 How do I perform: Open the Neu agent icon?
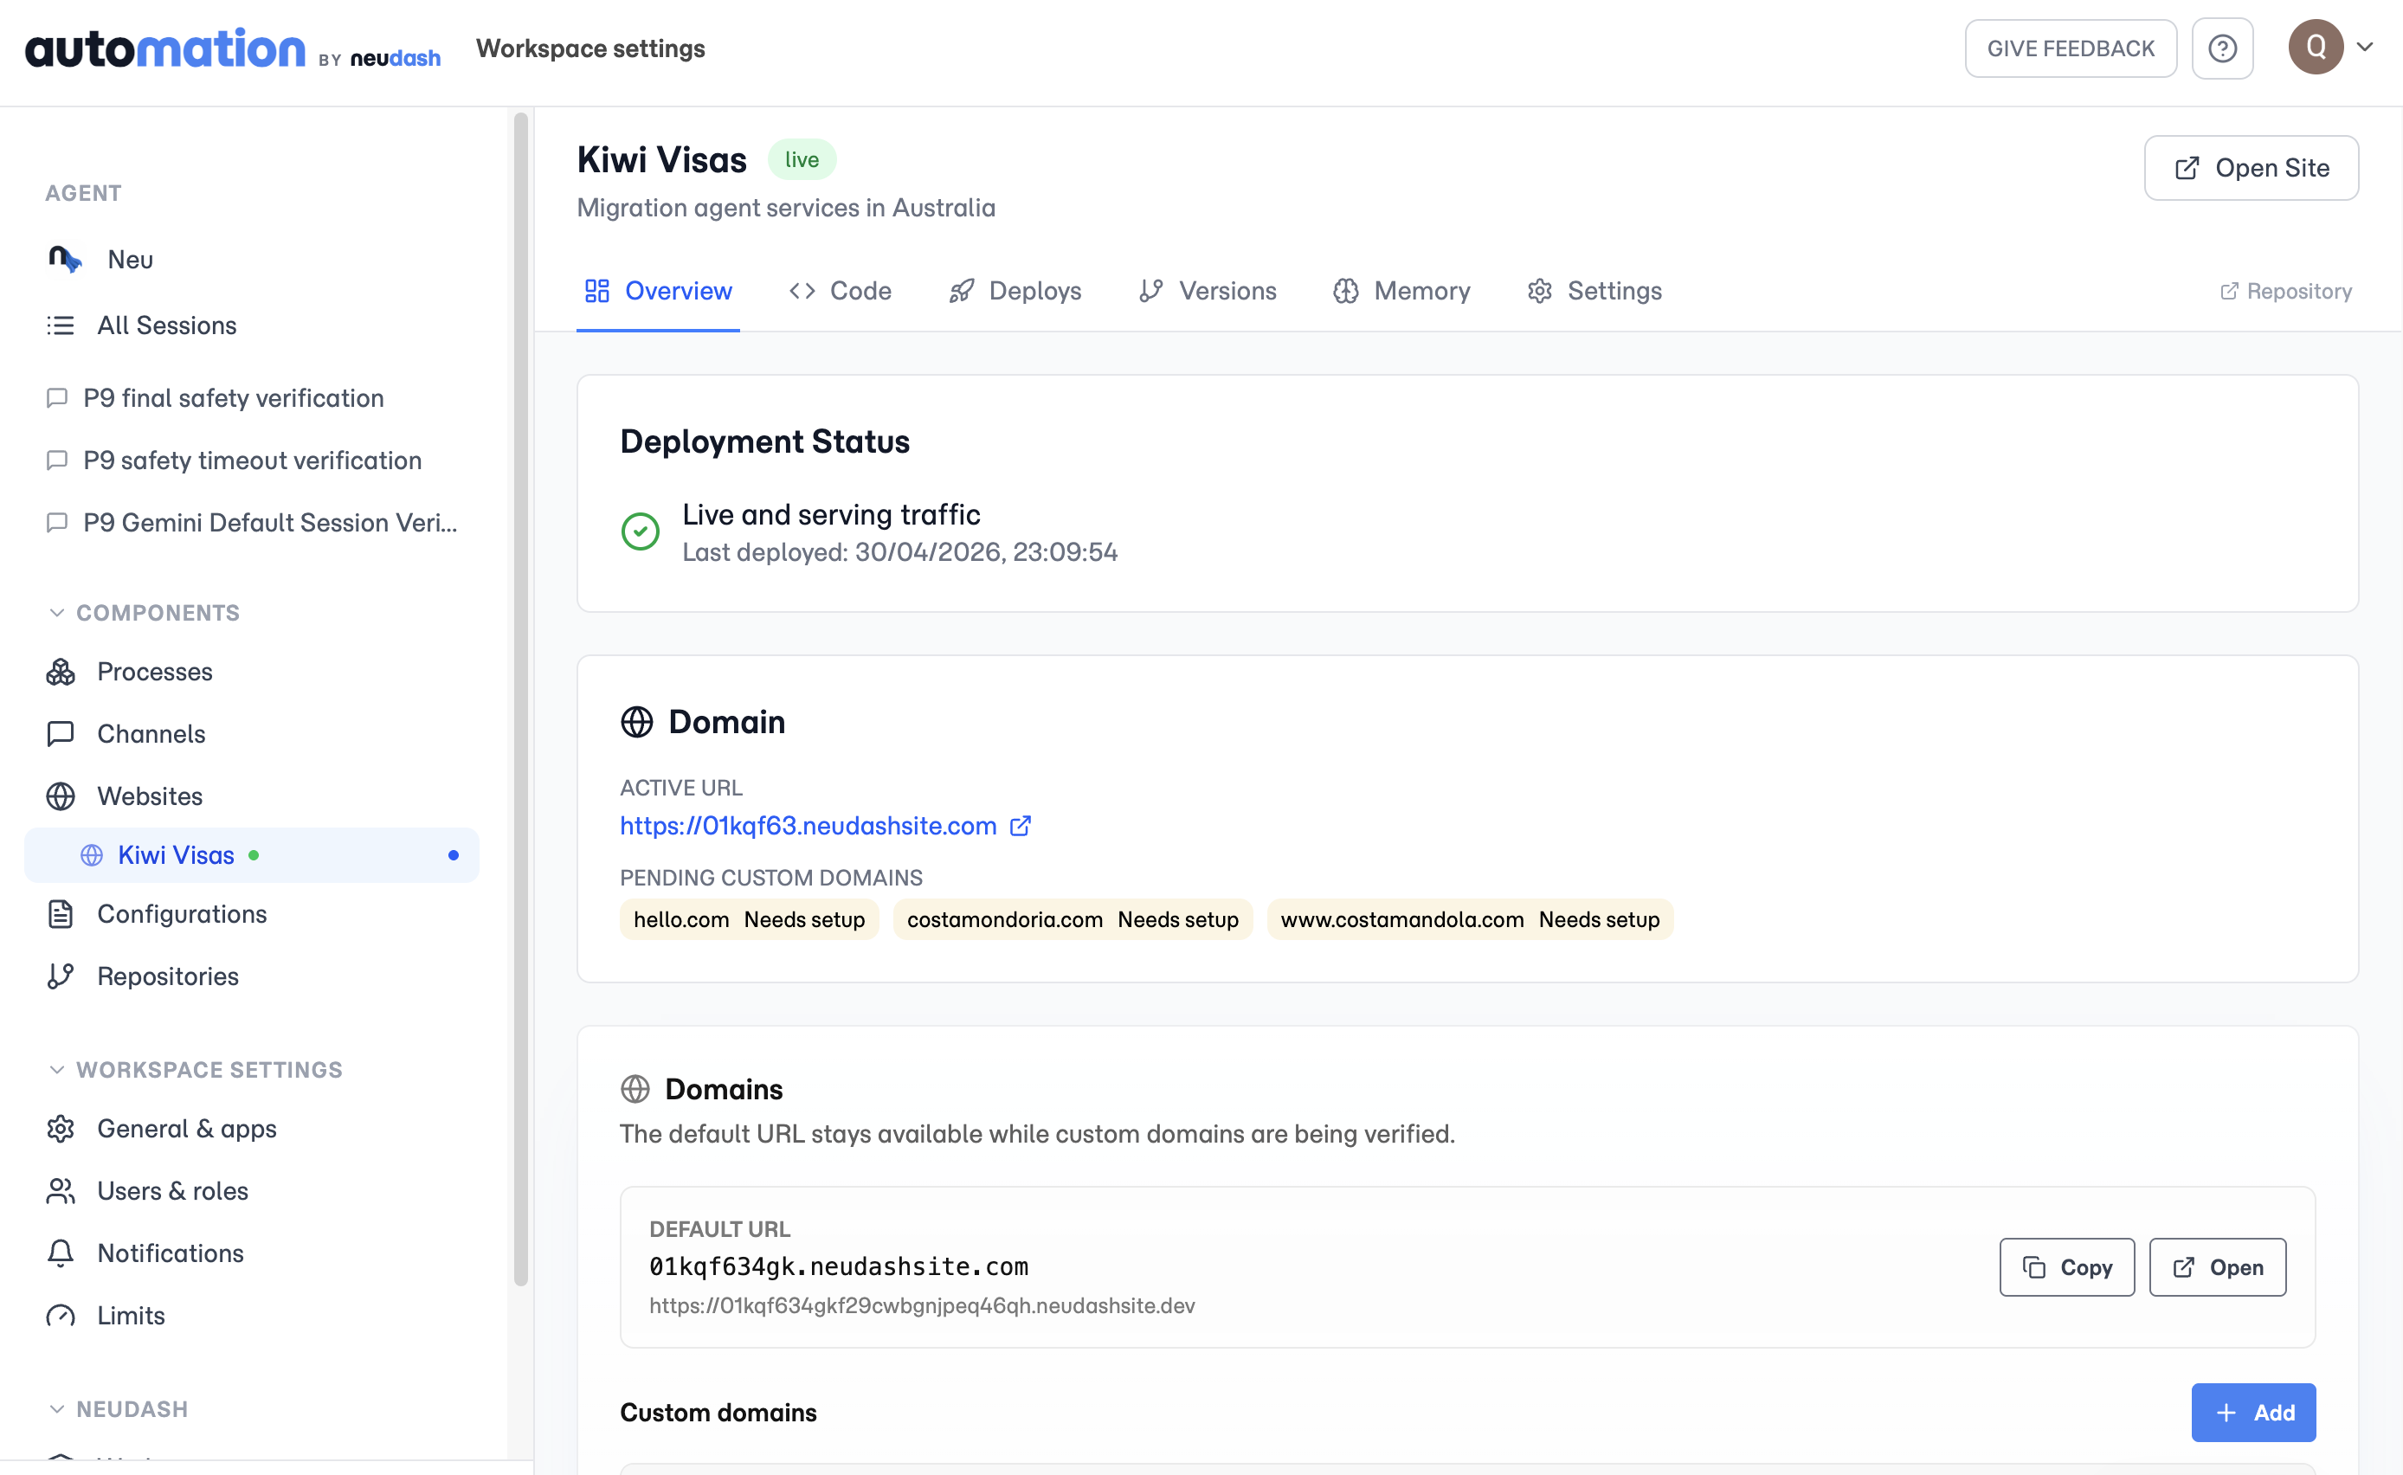coord(64,260)
